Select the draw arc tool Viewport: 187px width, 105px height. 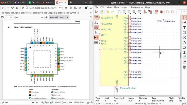(x=184, y=43)
